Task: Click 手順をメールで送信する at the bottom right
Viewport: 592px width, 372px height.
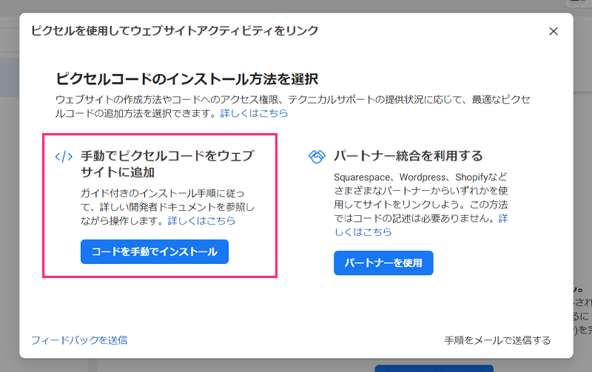Action: pyautogui.click(x=497, y=340)
